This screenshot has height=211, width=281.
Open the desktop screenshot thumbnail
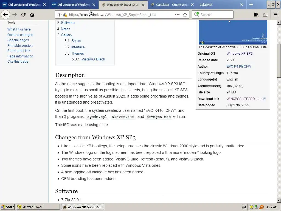pos(233,32)
